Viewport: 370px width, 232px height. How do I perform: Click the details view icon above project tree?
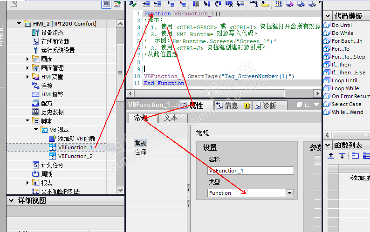[x=106, y=4]
